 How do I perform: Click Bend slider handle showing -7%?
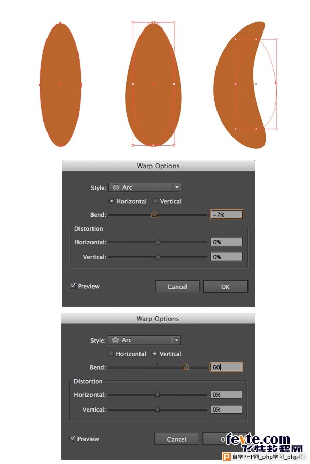pos(154,214)
